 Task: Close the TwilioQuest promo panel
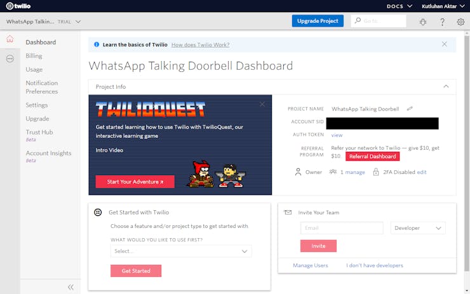pos(262,104)
